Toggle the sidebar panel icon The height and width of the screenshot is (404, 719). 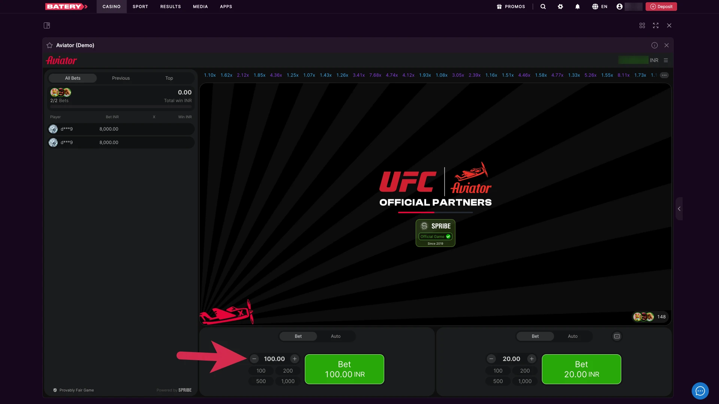click(47, 25)
